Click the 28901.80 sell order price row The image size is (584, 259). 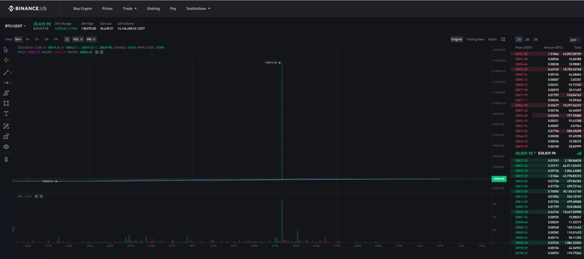[x=521, y=54]
